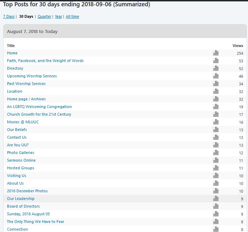Click the 53 views value
The height and width of the screenshot is (232, 248).
[241, 61]
